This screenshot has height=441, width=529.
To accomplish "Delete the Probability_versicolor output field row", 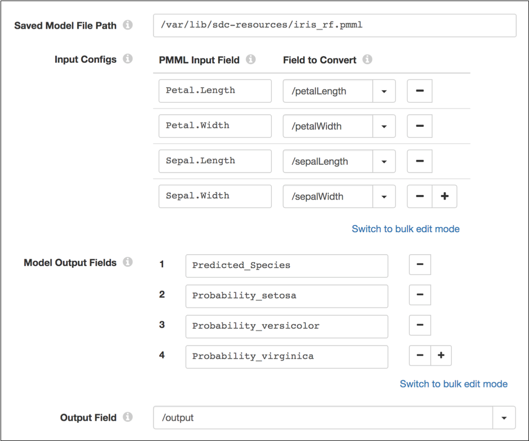I will (420, 325).
